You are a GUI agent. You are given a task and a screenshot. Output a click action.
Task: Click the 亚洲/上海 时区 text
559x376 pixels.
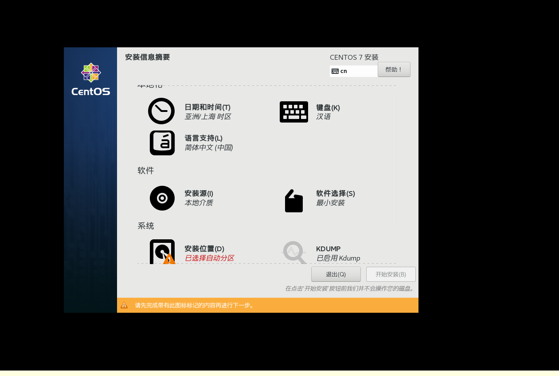(208, 117)
